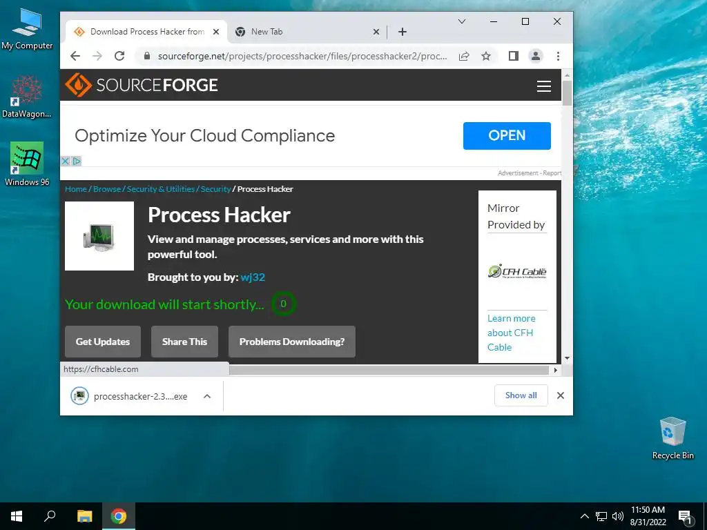Share this page using the share icon

click(464, 56)
